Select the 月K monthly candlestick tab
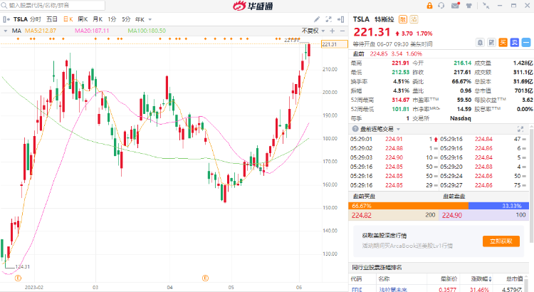 click(98, 19)
